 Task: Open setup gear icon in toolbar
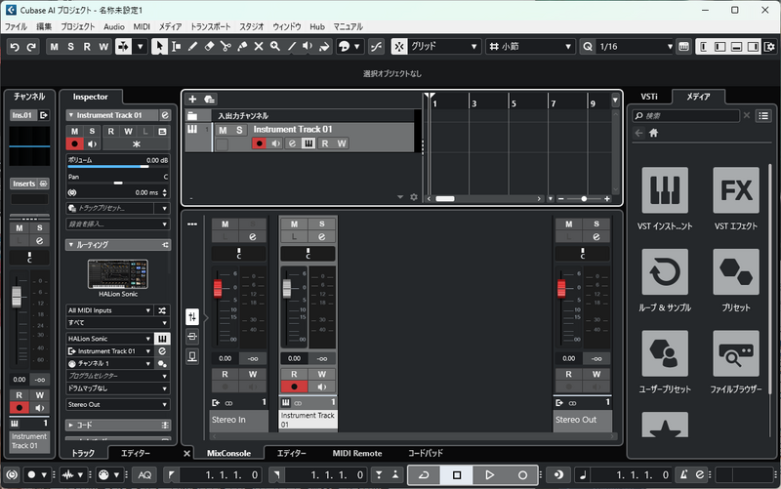[x=770, y=46]
